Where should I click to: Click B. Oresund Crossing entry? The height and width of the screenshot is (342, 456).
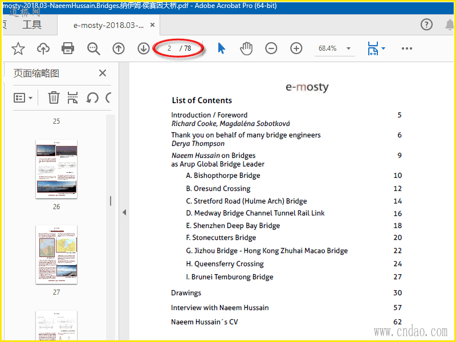[x=218, y=189]
